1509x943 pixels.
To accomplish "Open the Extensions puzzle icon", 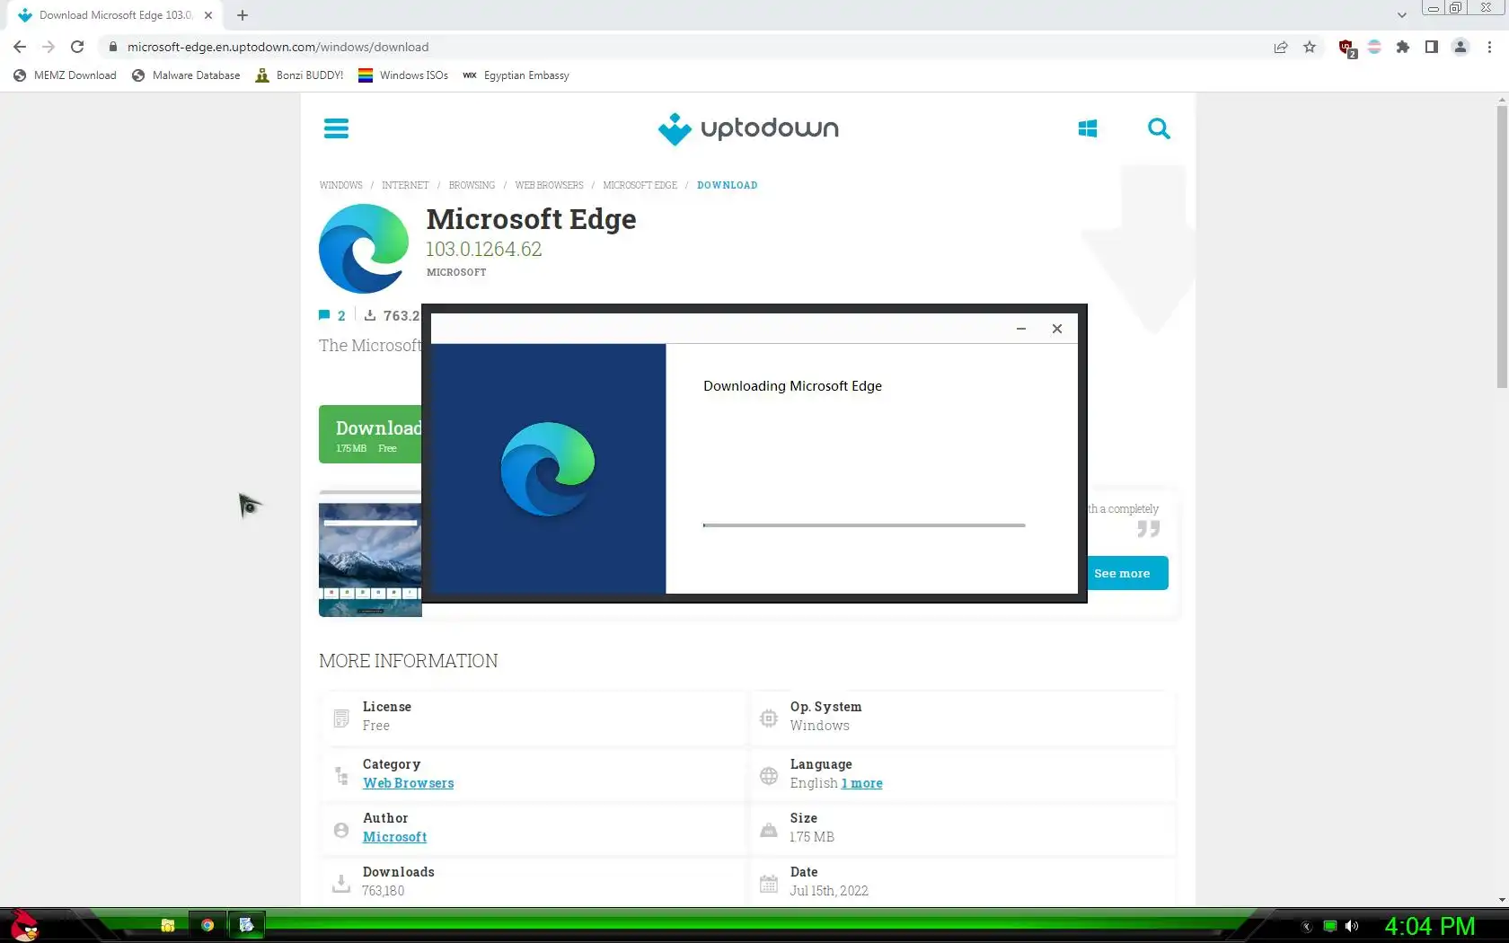I will (1403, 47).
